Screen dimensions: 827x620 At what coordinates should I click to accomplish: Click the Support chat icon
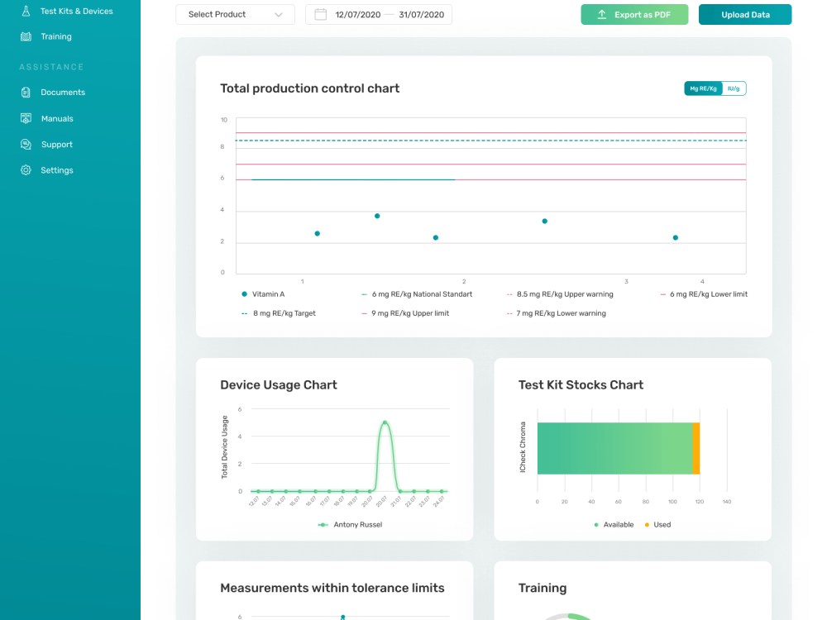tap(26, 144)
